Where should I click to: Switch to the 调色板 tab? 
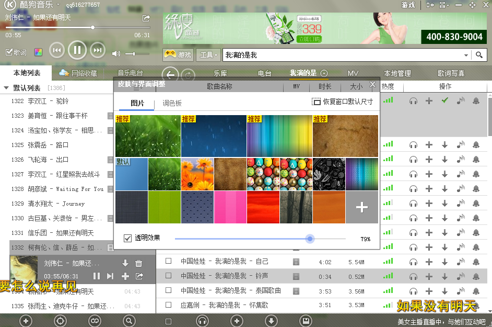click(172, 103)
